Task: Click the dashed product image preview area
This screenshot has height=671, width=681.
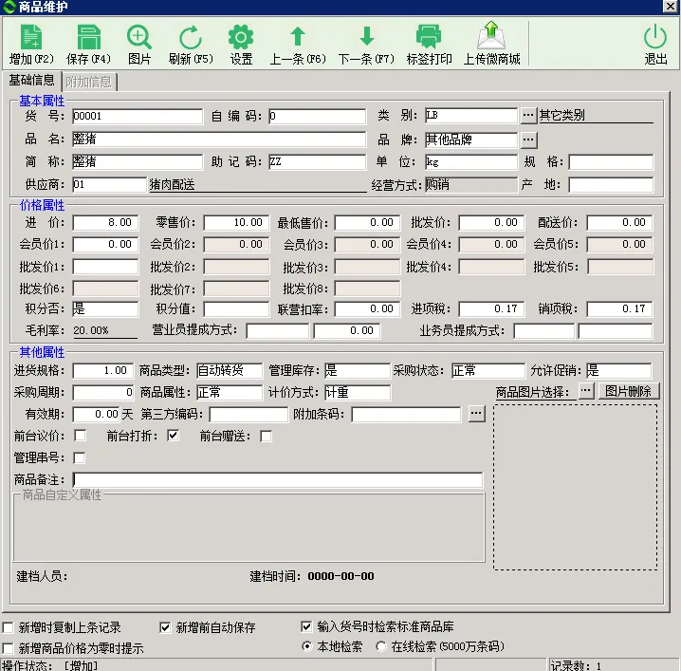Action: pos(575,487)
